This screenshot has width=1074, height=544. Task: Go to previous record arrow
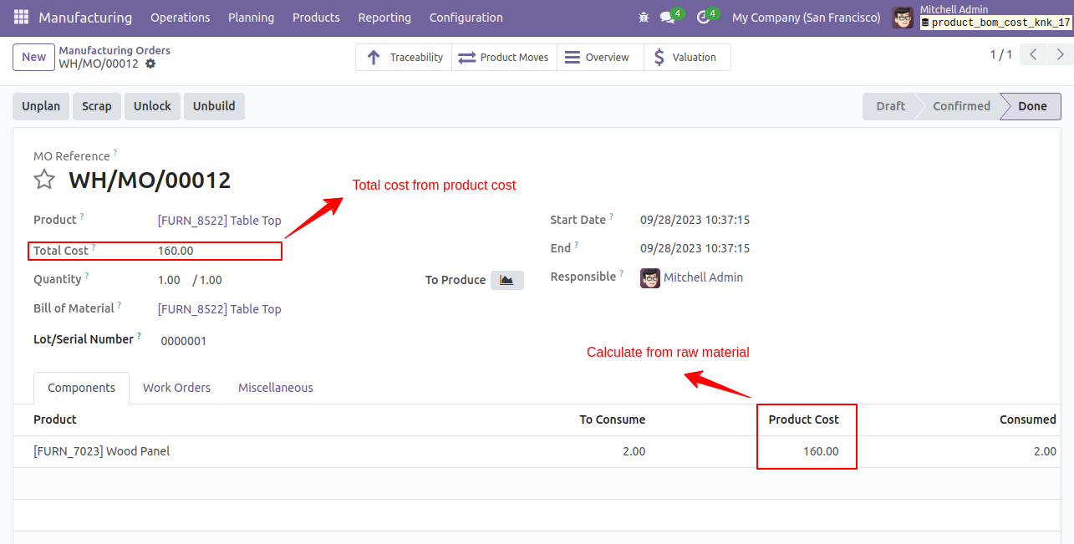pos(1034,55)
